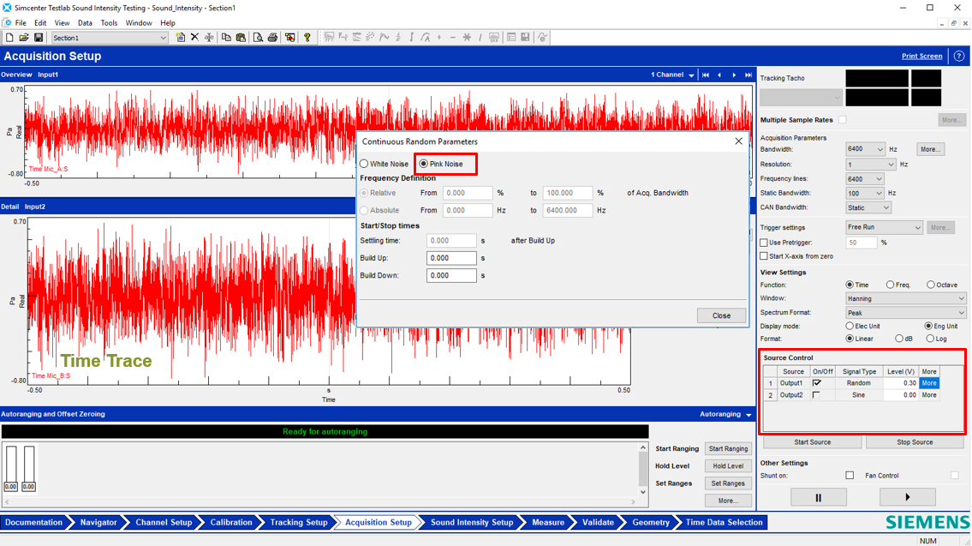This screenshot has width=972, height=546.
Task: Open the Window Hanning dropdown
Action: (x=906, y=298)
